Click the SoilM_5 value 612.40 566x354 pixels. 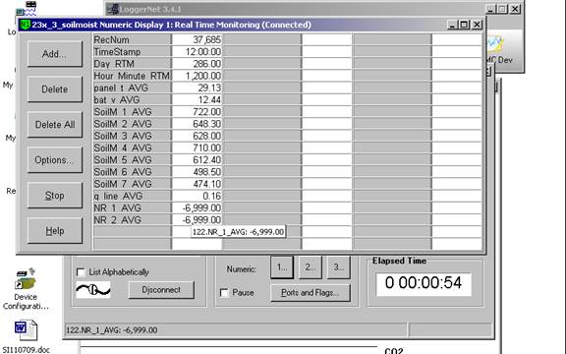198,159
